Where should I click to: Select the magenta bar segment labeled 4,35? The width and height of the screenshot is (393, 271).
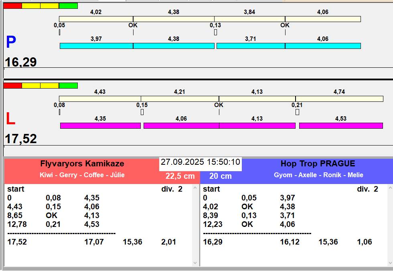coord(101,125)
